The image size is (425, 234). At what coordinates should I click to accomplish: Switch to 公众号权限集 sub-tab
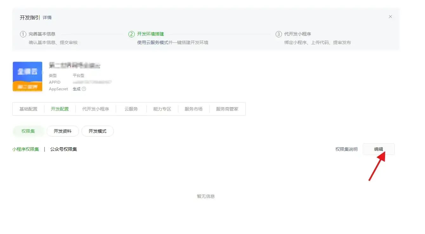(63, 149)
